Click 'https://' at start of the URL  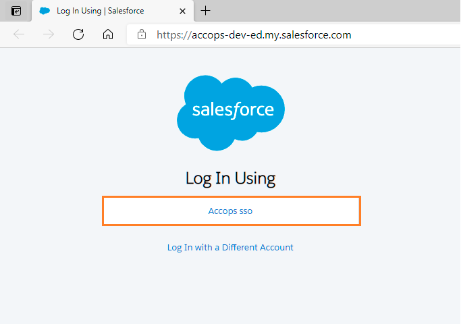171,34
